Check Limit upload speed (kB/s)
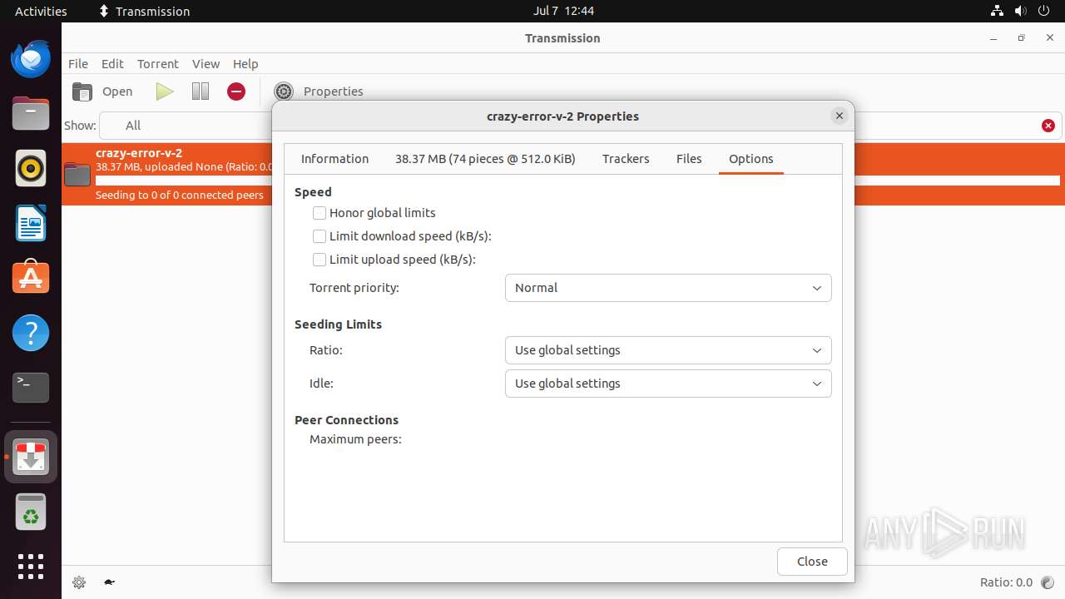The width and height of the screenshot is (1065, 599). [319, 260]
